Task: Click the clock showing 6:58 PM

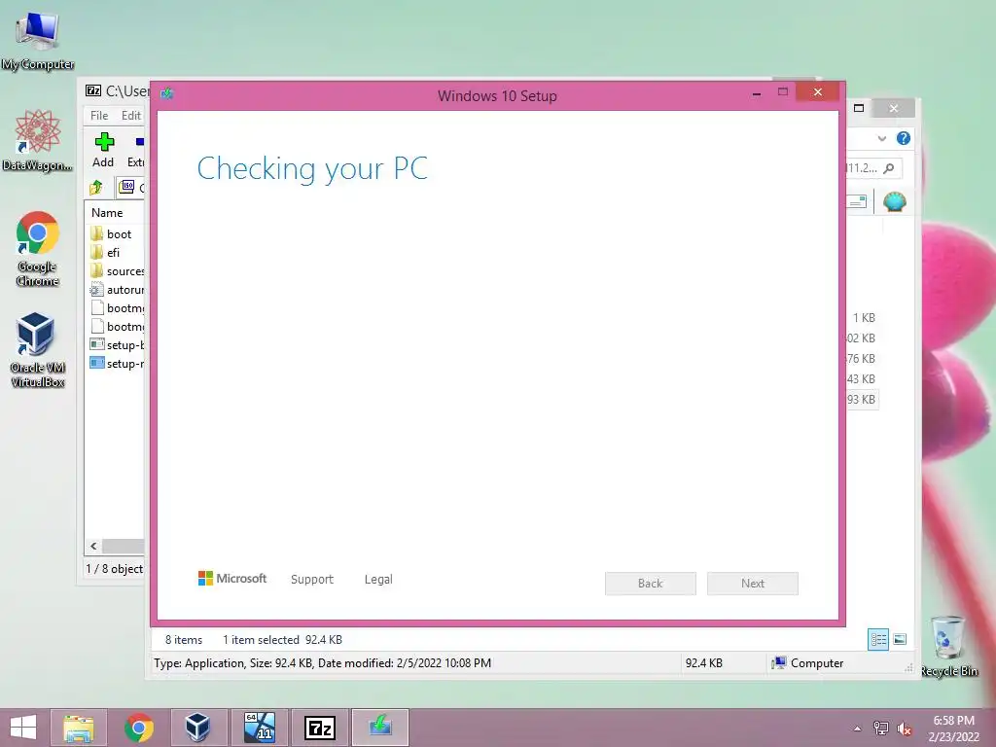Action: point(953,721)
